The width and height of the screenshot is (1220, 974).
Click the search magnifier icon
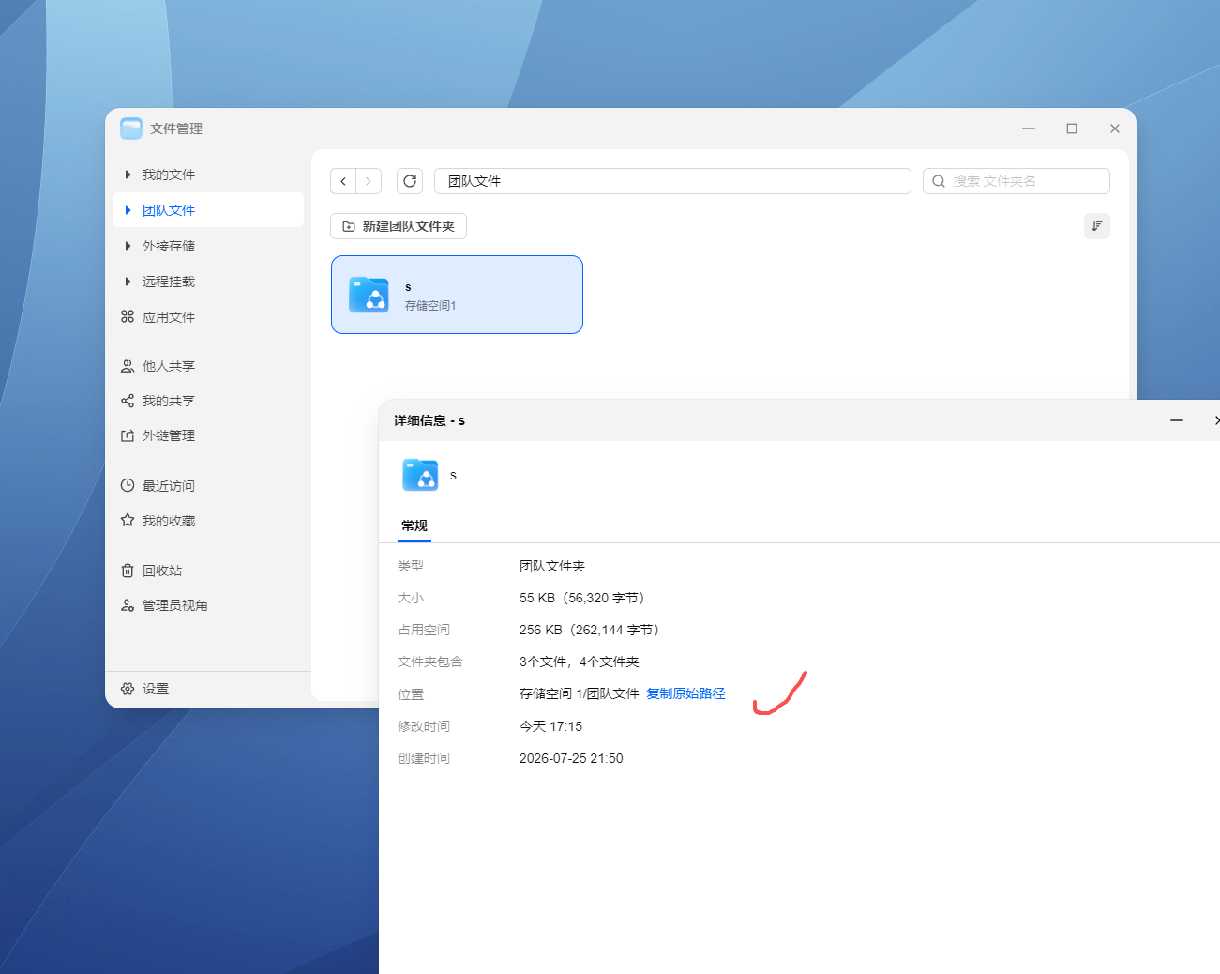point(939,181)
